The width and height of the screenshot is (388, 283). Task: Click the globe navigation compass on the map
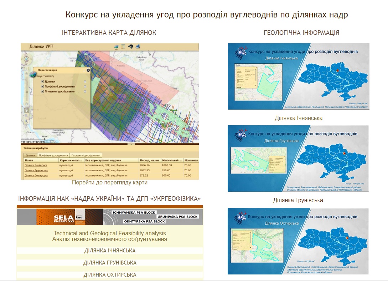[26, 59]
